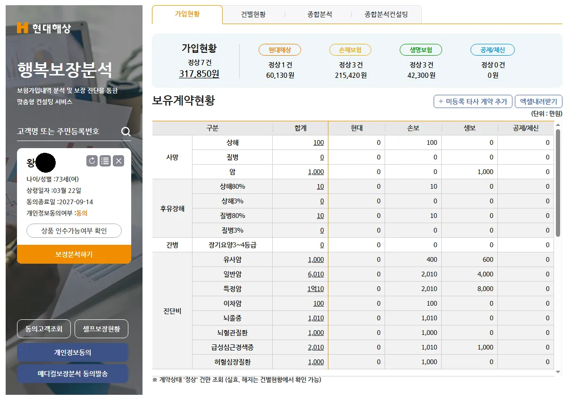Image resolution: width=579 pixels, height=400 pixels.
Task: Click 질병80% total 10 link
Action: point(320,216)
